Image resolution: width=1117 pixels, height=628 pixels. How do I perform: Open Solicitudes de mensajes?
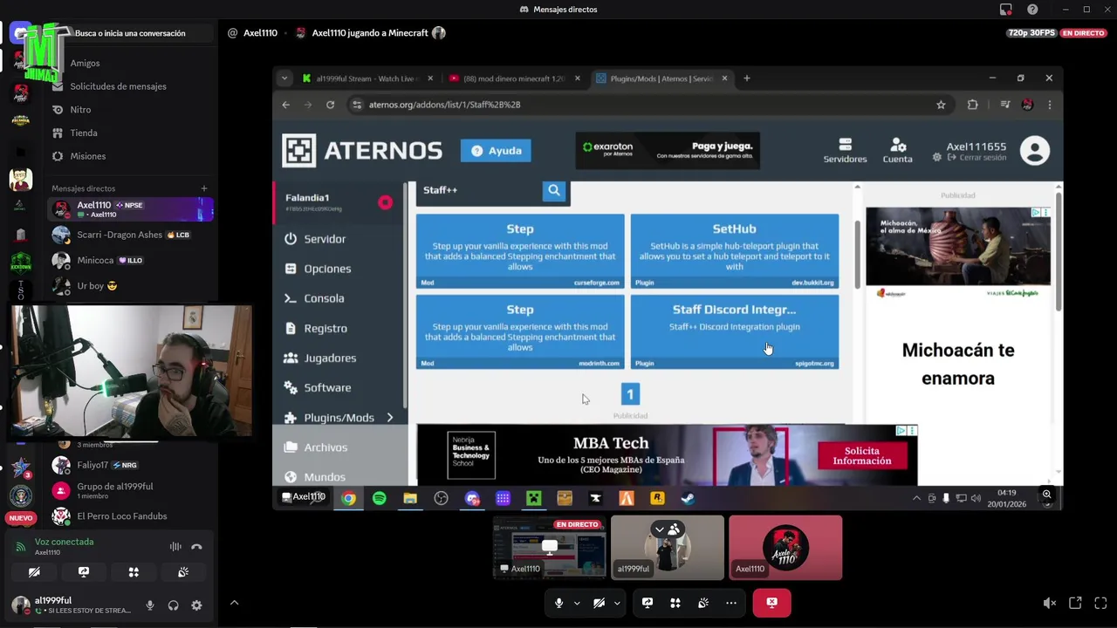tap(118, 86)
